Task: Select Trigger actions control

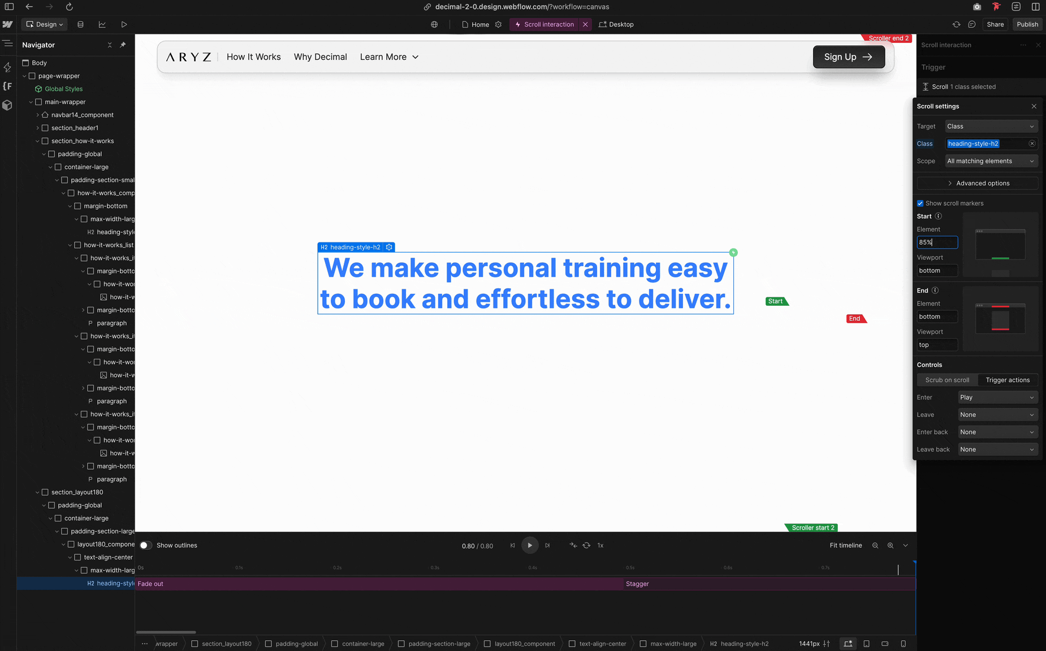Action: pyautogui.click(x=1008, y=380)
